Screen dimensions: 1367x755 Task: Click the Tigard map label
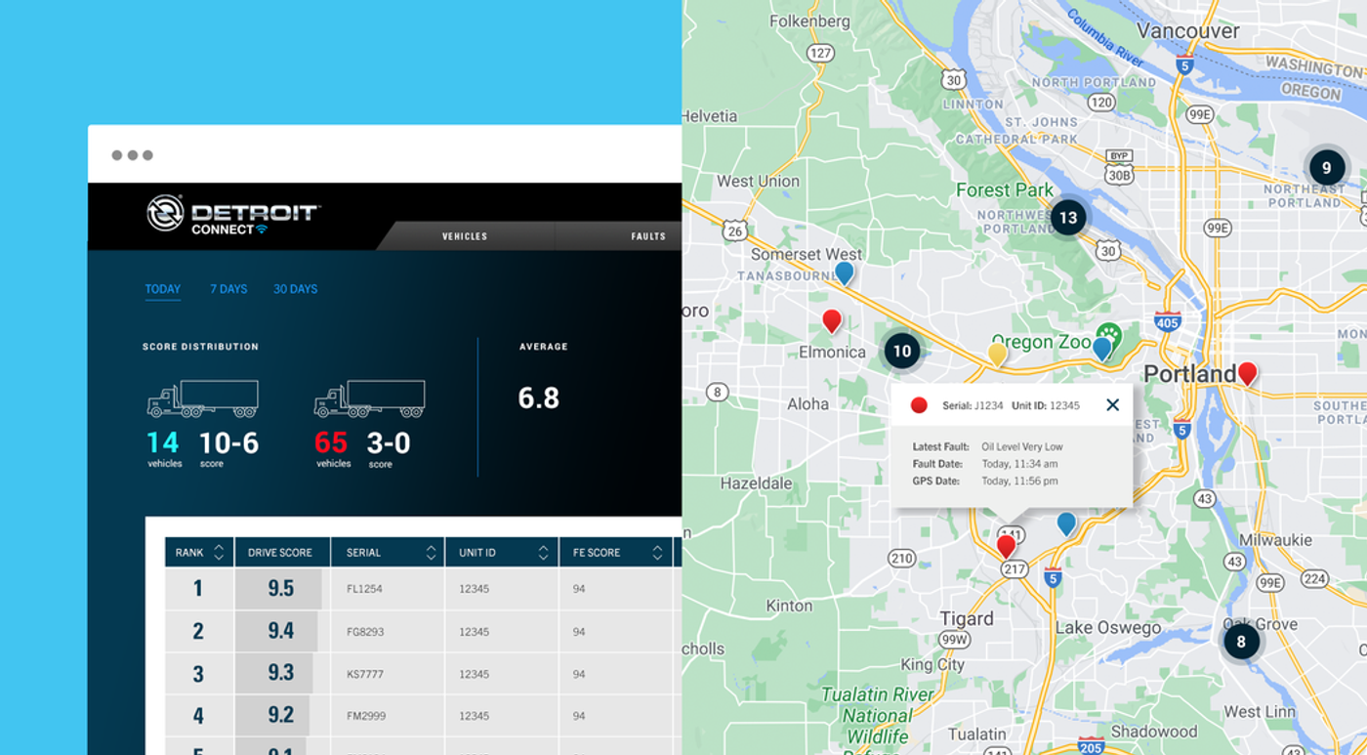tap(967, 618)
